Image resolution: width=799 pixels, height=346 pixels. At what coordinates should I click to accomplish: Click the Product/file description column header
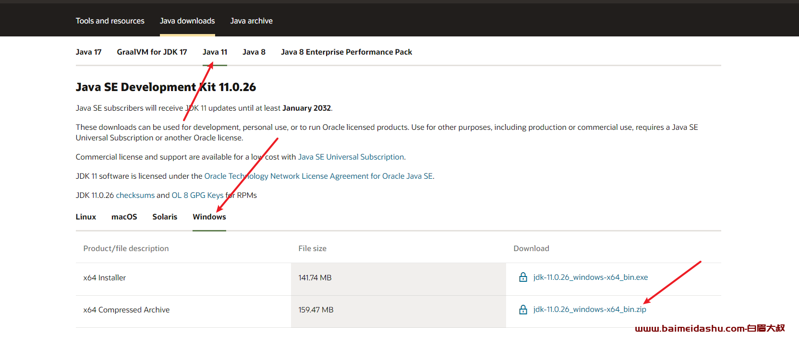pos(126,248)
